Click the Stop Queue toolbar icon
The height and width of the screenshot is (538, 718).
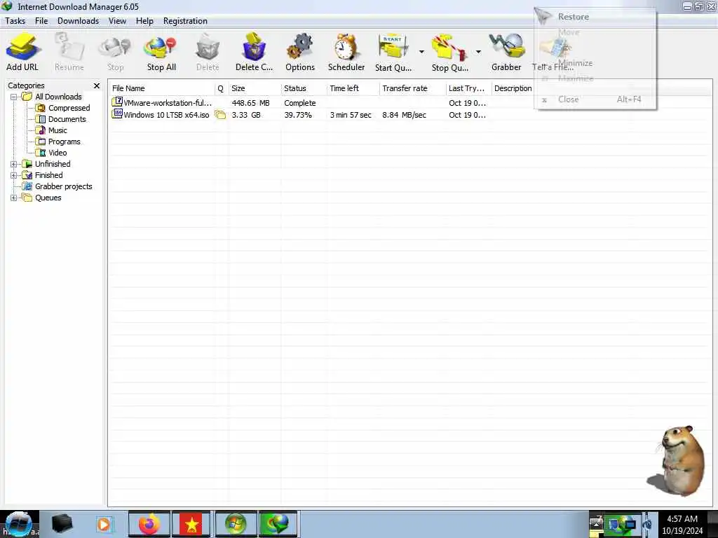(449, 48)
